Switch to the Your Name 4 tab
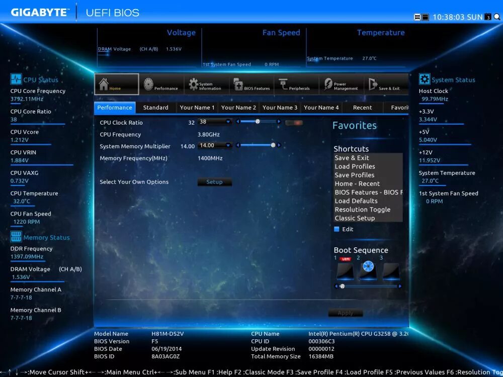This screenshot has height=377, width=503. tap(321, 108)
